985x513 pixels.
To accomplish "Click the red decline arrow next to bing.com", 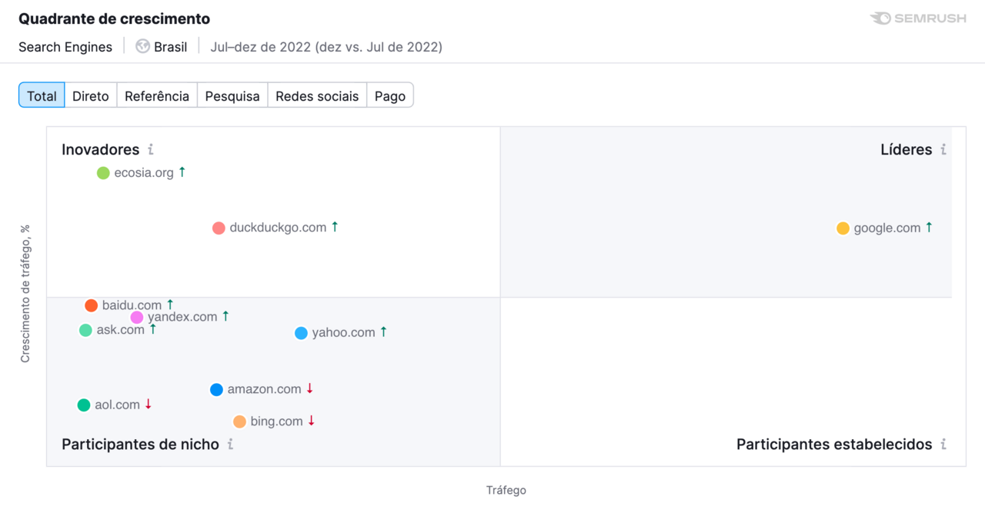I will pyautogui.click(x=311, y=421).
